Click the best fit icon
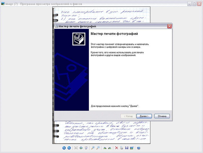The width and height of the screenshot is (203, 153). point(76,148)
